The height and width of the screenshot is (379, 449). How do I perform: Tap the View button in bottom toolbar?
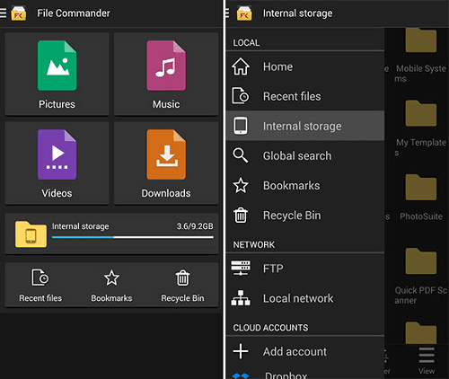427,361
